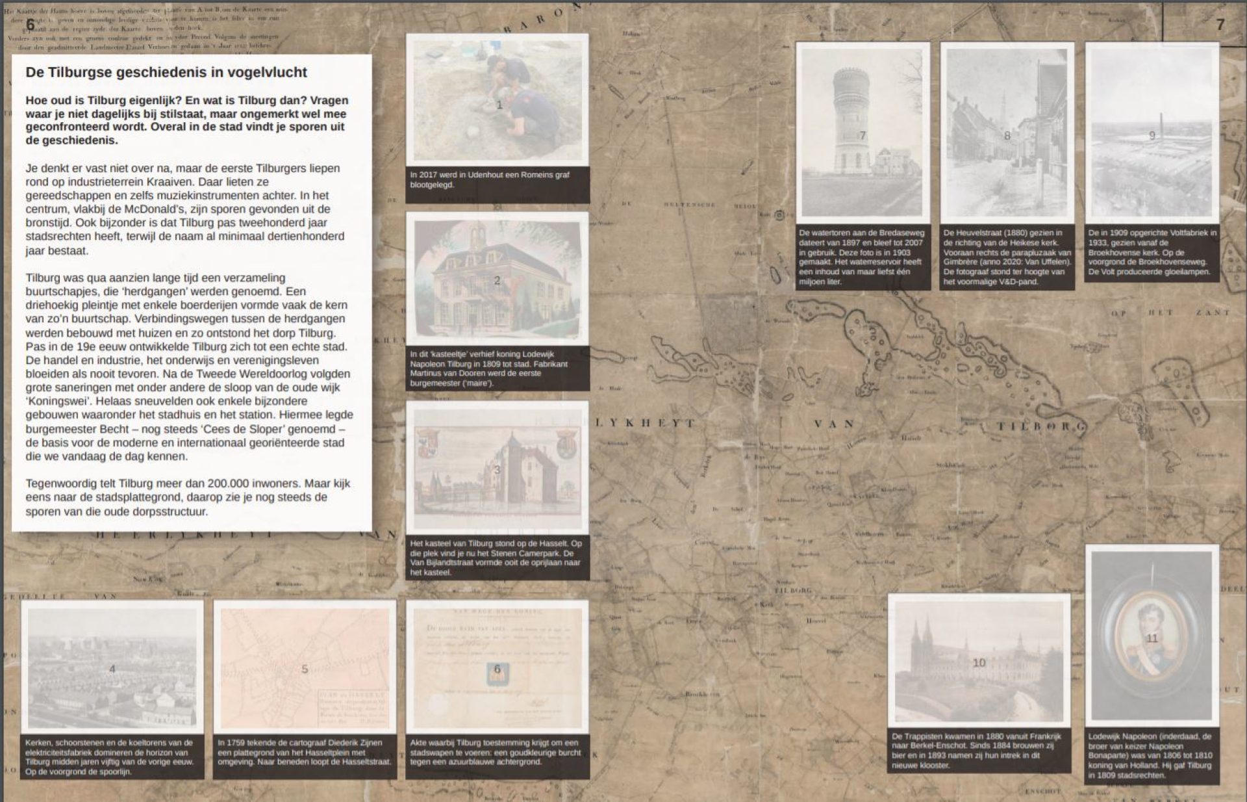1247x802 pixels.
Task: Click page number 7 at the top right
Action: point(1220,24)
